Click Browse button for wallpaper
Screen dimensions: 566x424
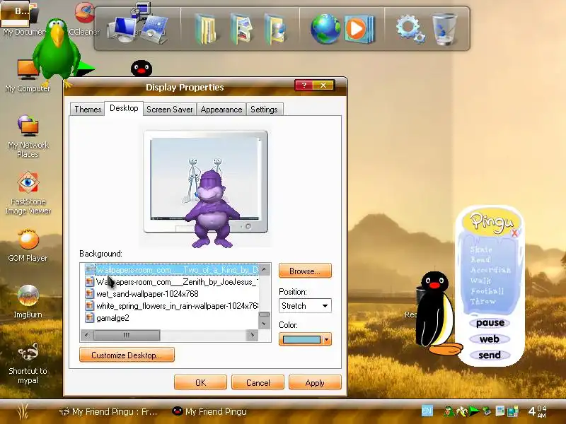click(x=305, y=271)
